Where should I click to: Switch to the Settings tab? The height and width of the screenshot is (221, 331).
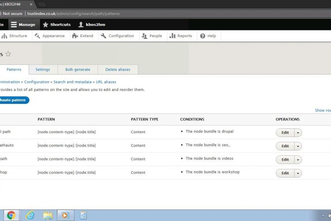click(x=43, y=69)
